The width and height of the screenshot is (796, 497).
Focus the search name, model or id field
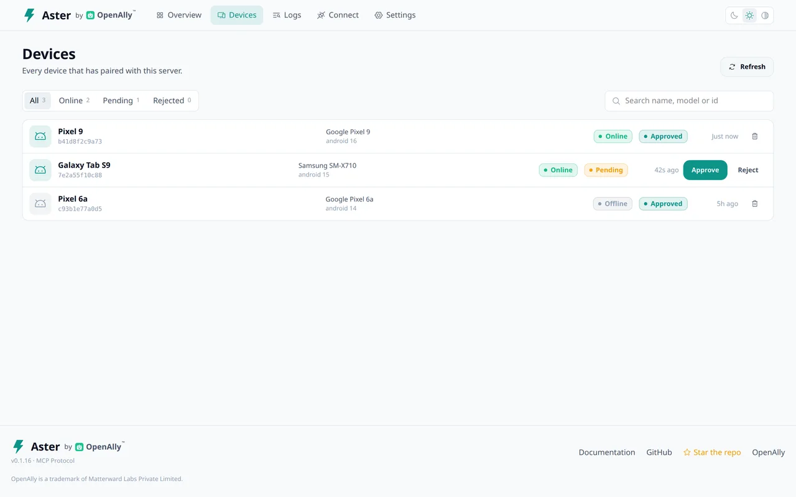coord(689,101)
